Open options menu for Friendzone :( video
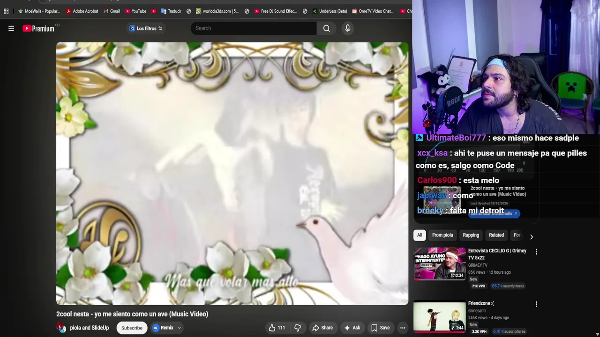The height and width of the screenshot is (337, 600). point(536,304)
